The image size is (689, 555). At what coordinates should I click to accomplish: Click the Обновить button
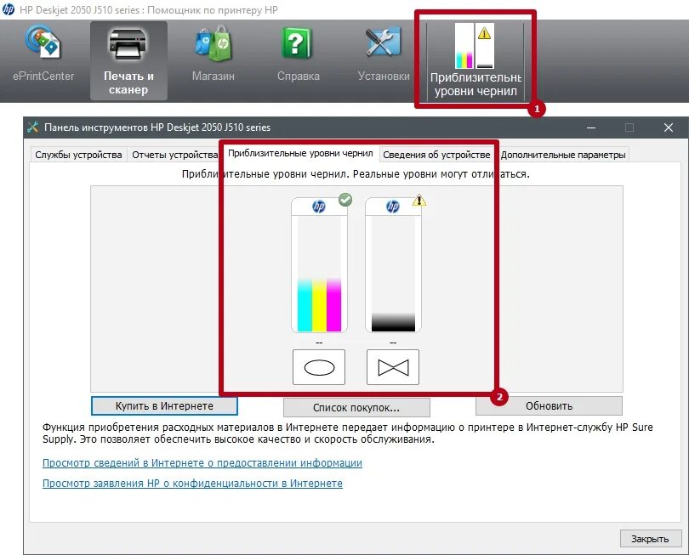[549, 405]
